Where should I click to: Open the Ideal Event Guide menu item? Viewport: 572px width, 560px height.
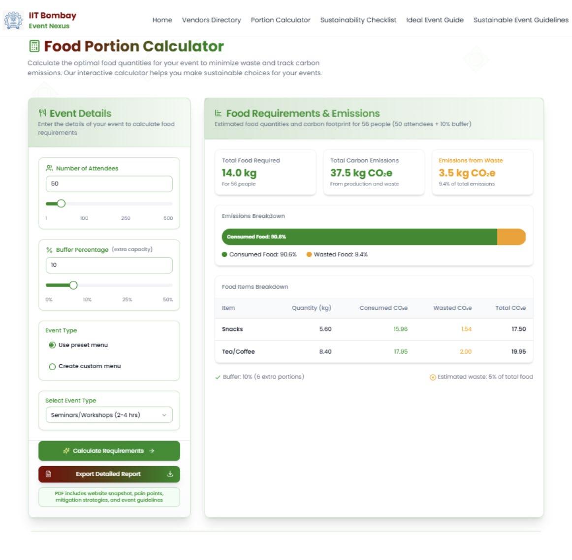click(435, 20)
